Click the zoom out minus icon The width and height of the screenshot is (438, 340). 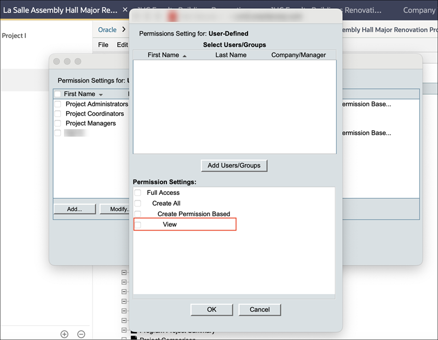click(x=81, y=333)
